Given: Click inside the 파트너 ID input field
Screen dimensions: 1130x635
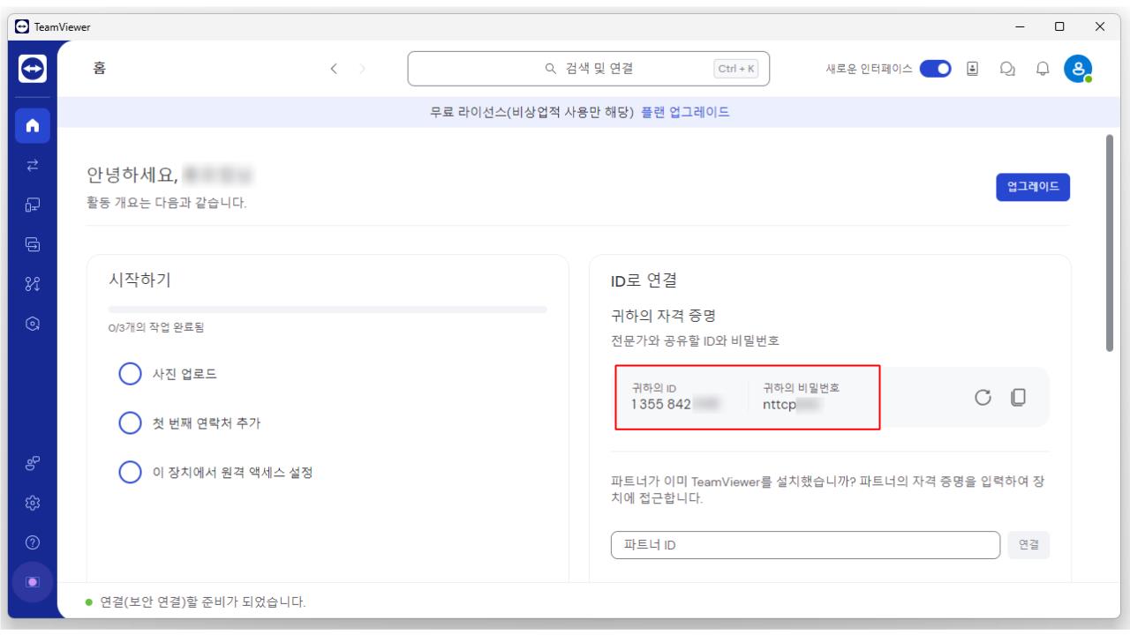Looking at the screenshot, I should coord(804,545).
